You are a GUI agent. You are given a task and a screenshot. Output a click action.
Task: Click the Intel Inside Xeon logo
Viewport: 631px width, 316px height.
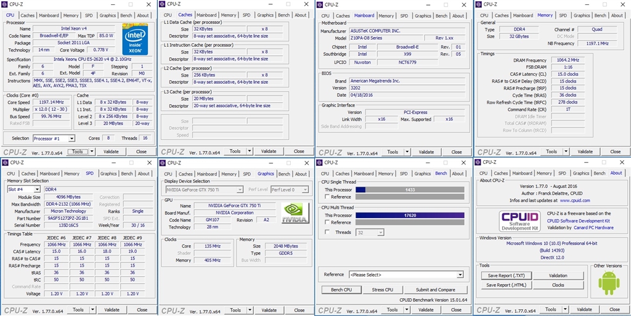tap(136, 39)
